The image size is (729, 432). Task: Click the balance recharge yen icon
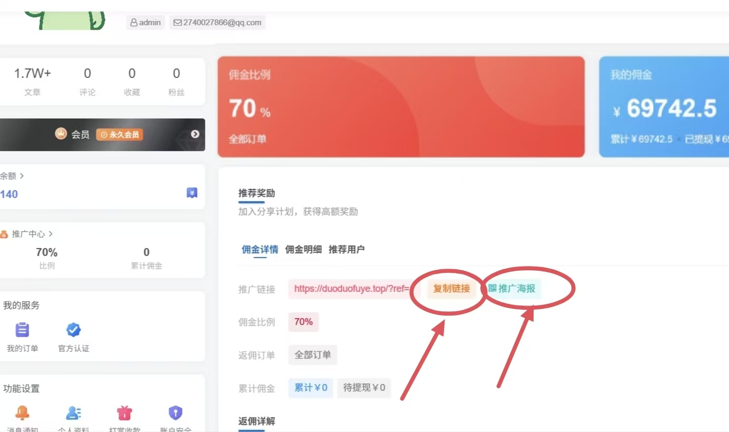(192, 193)
